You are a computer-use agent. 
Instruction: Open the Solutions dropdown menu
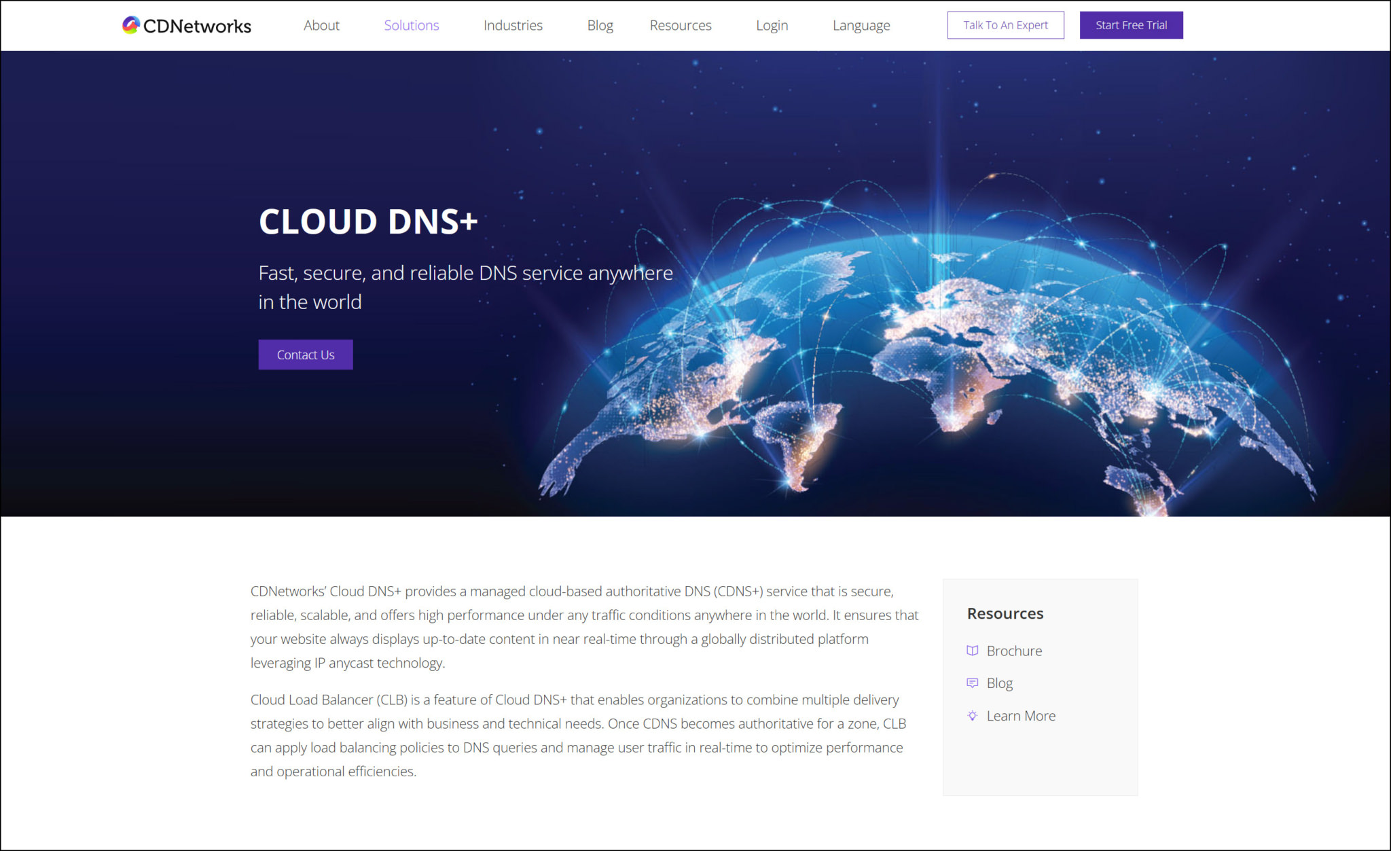pos(411,25)
